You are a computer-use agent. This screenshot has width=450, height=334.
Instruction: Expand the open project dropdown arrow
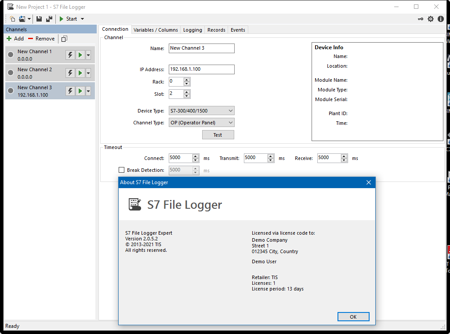(29, 19)
